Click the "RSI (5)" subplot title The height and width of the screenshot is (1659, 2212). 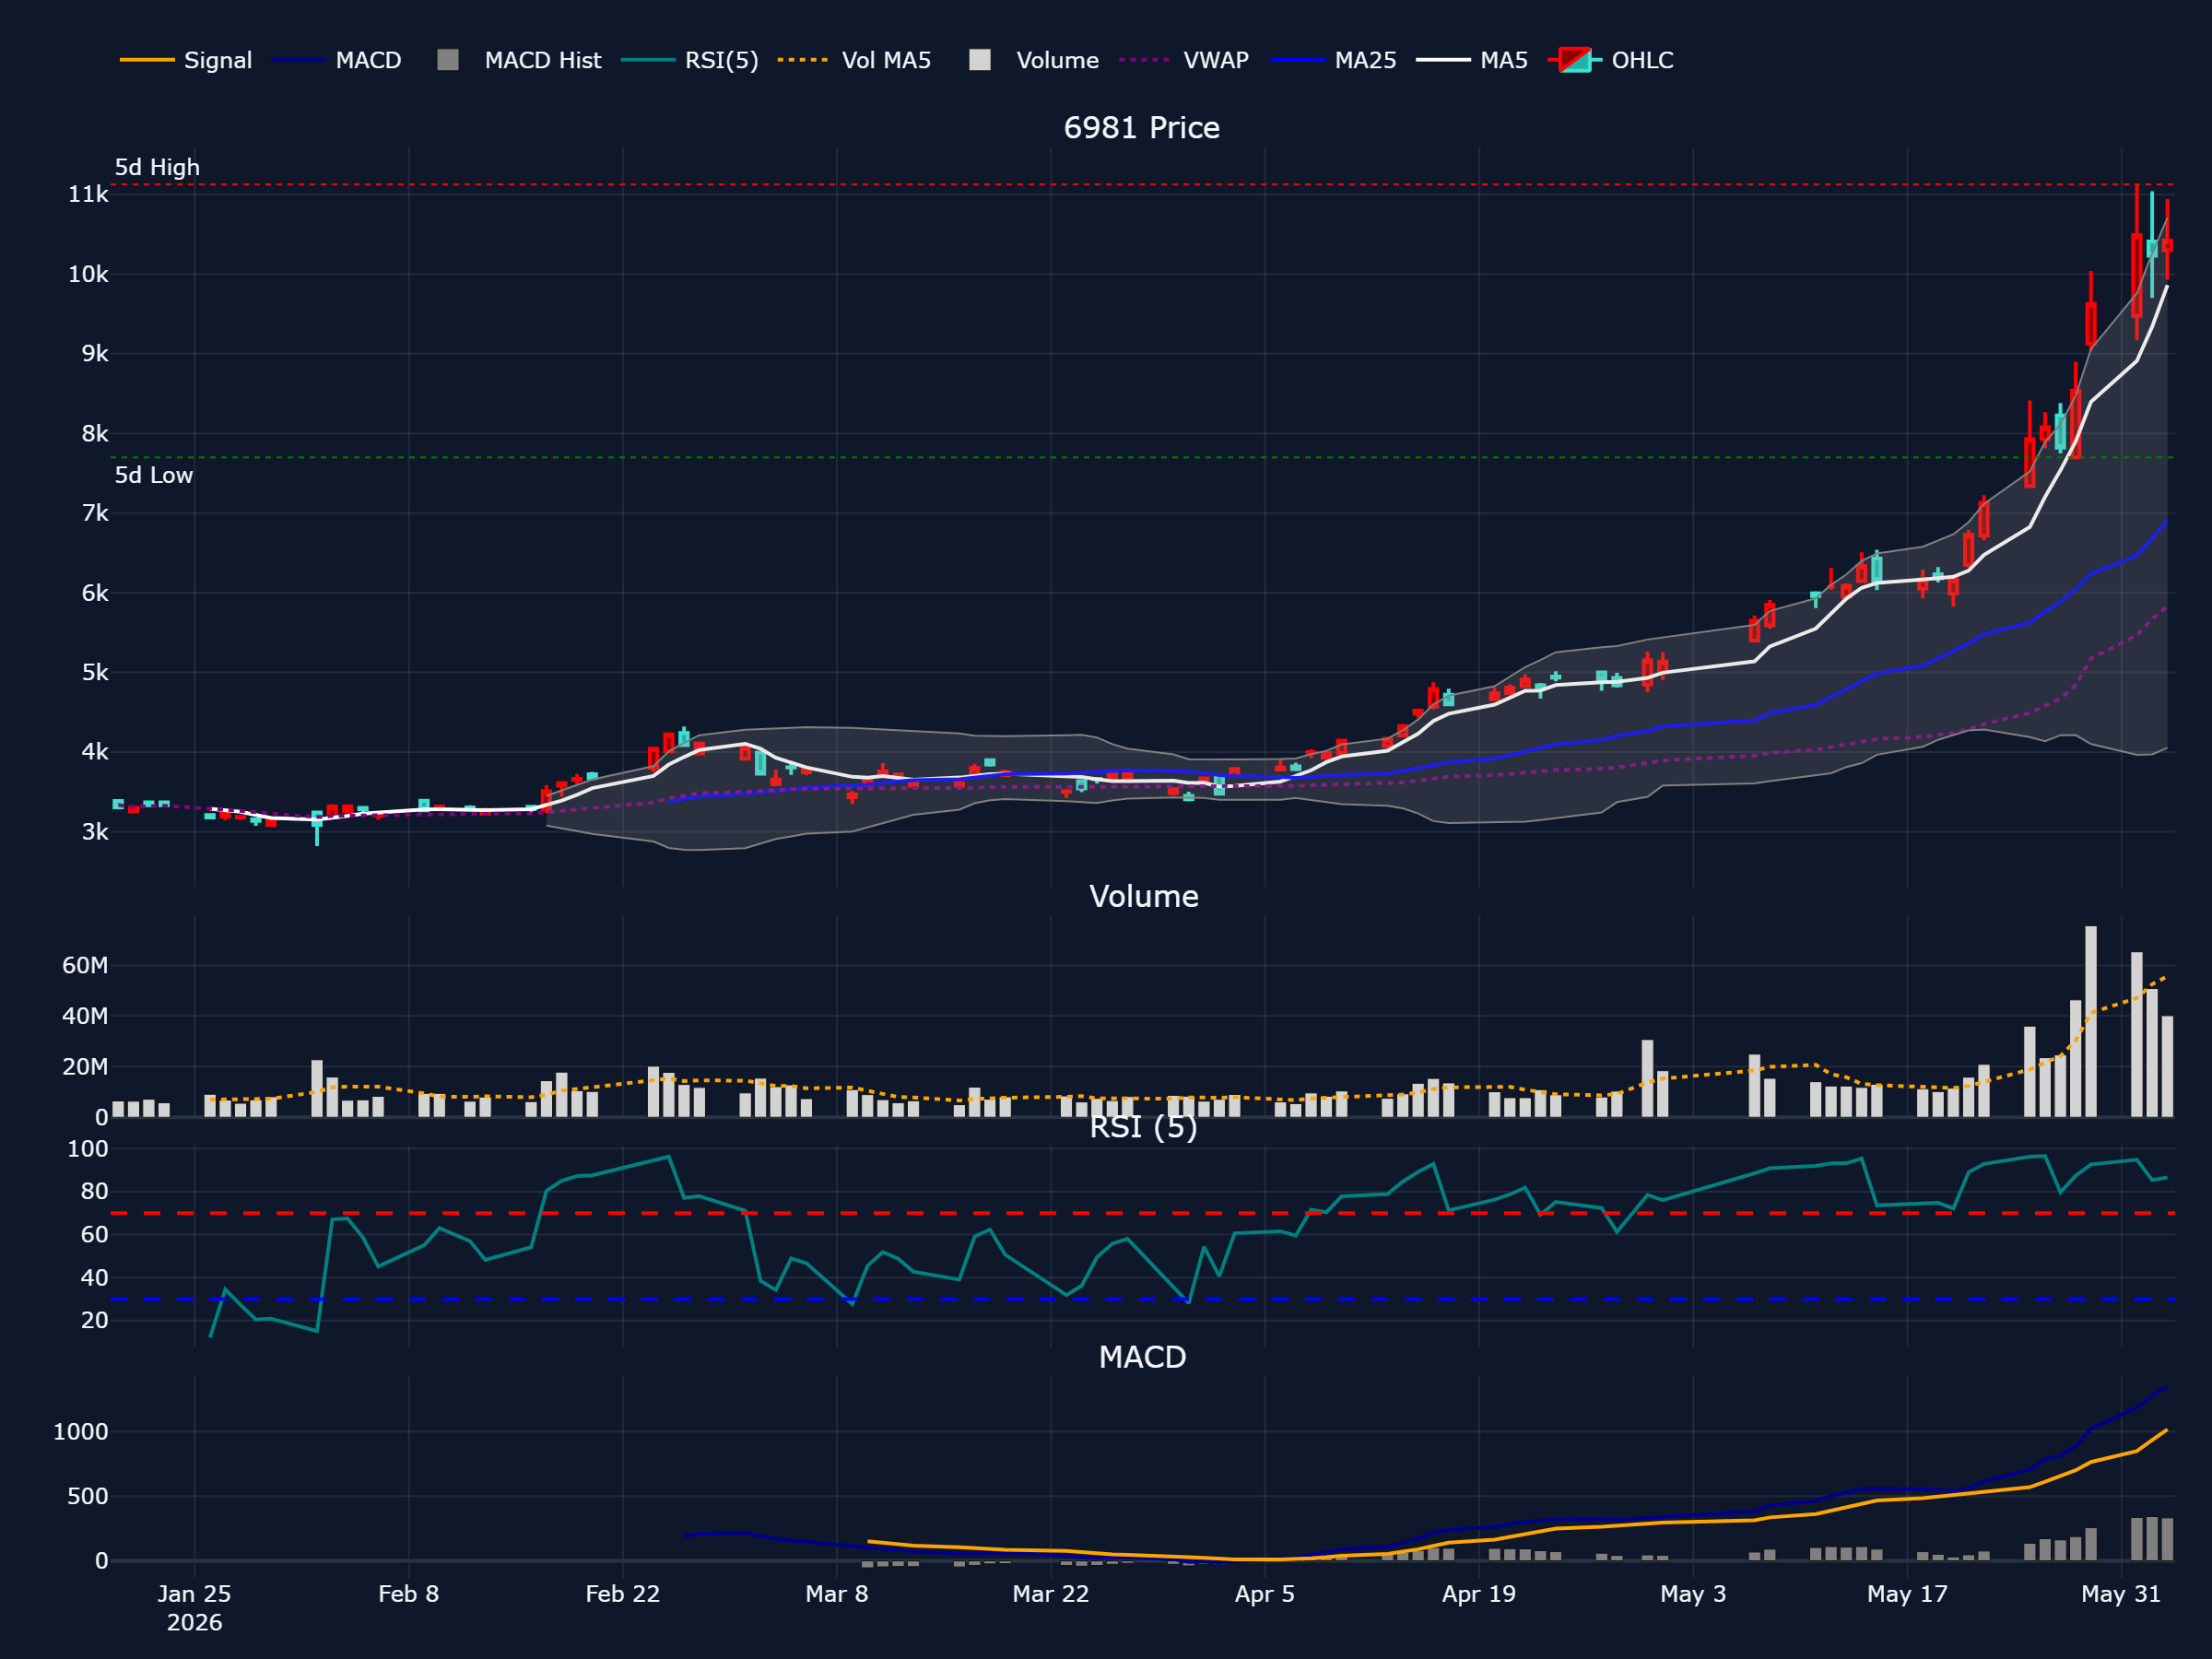[x=1143, y=1127]
